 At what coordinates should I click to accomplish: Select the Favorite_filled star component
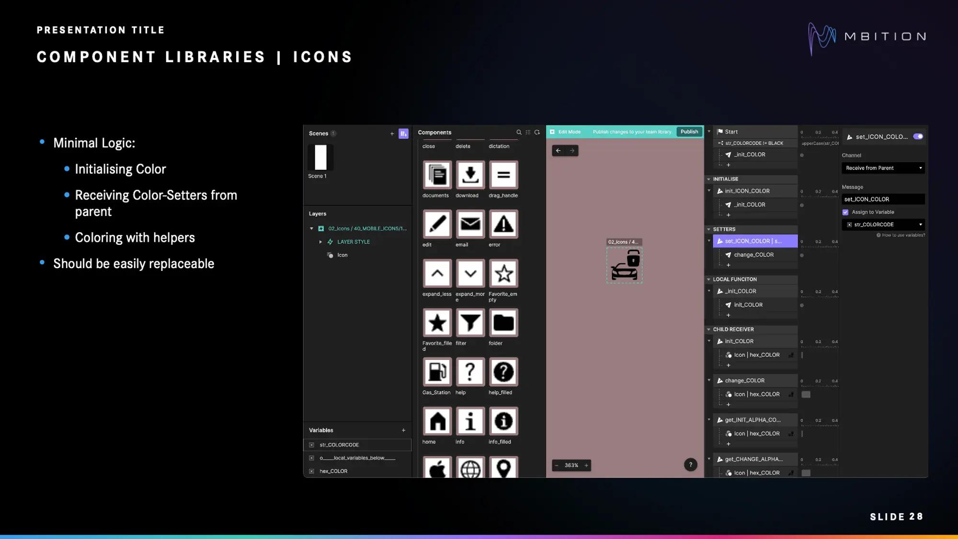(437, 323)
